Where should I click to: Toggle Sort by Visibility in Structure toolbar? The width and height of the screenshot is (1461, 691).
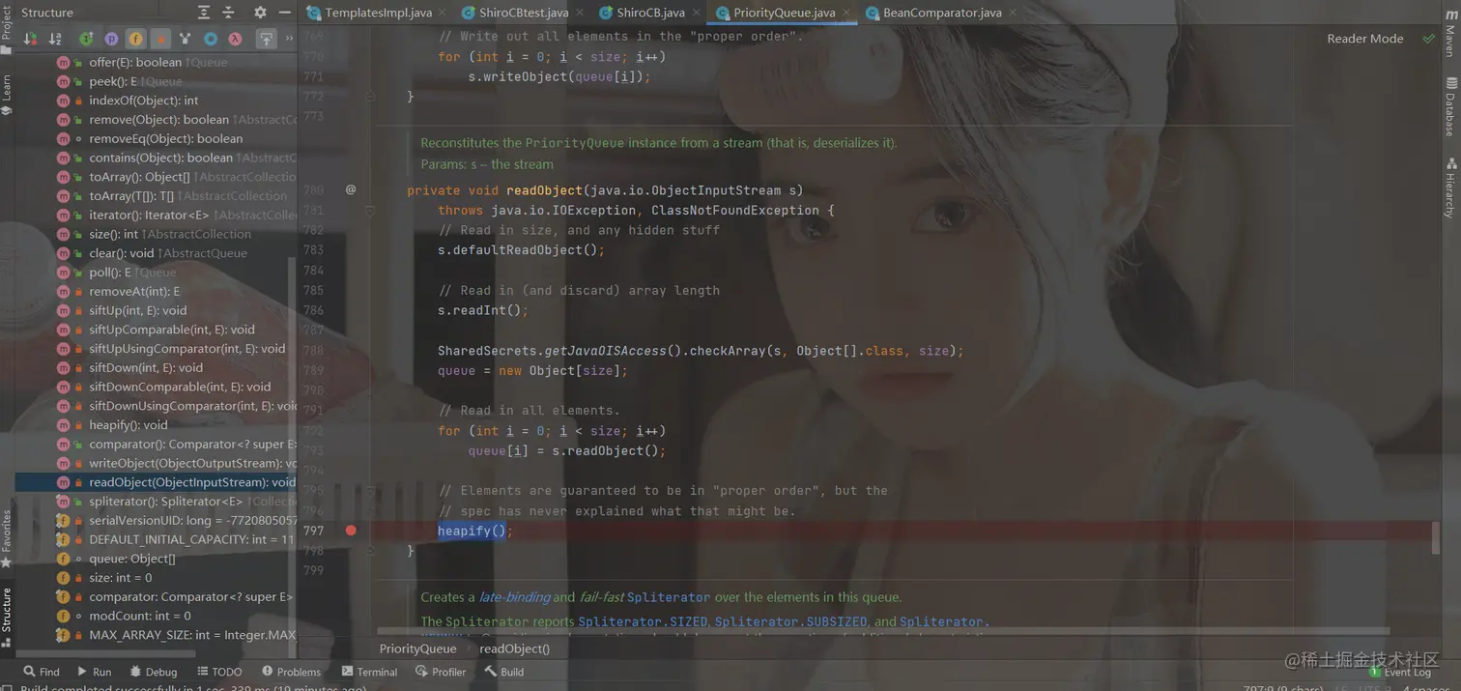tap(30, 39)
